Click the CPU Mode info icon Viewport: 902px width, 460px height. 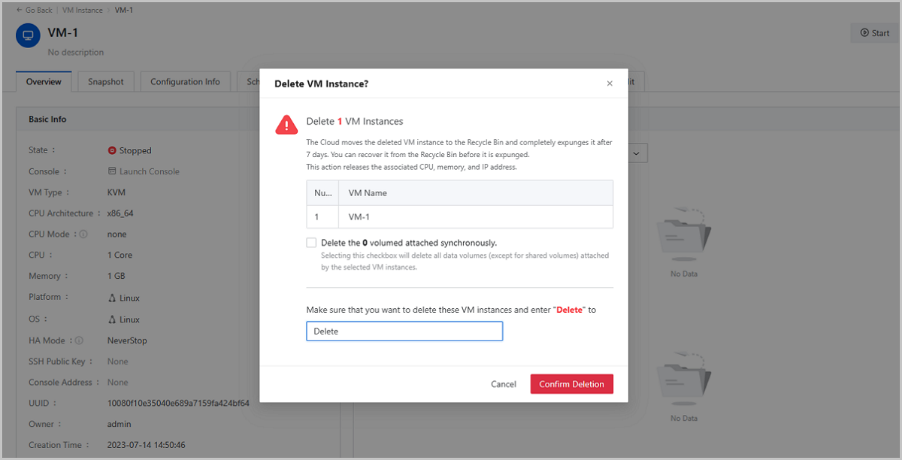tap(83, 235)
